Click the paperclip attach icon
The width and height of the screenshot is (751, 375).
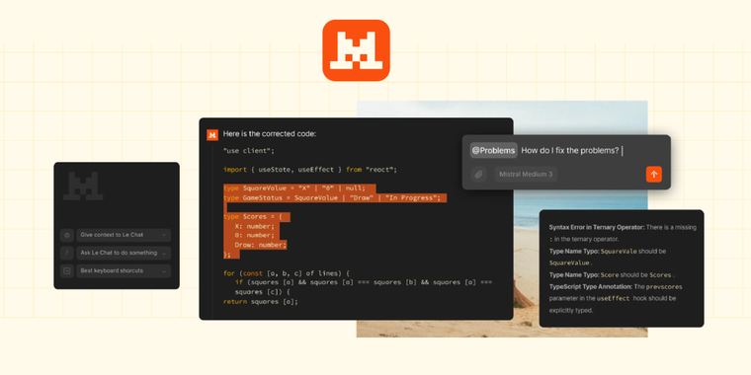pos(478,174)
